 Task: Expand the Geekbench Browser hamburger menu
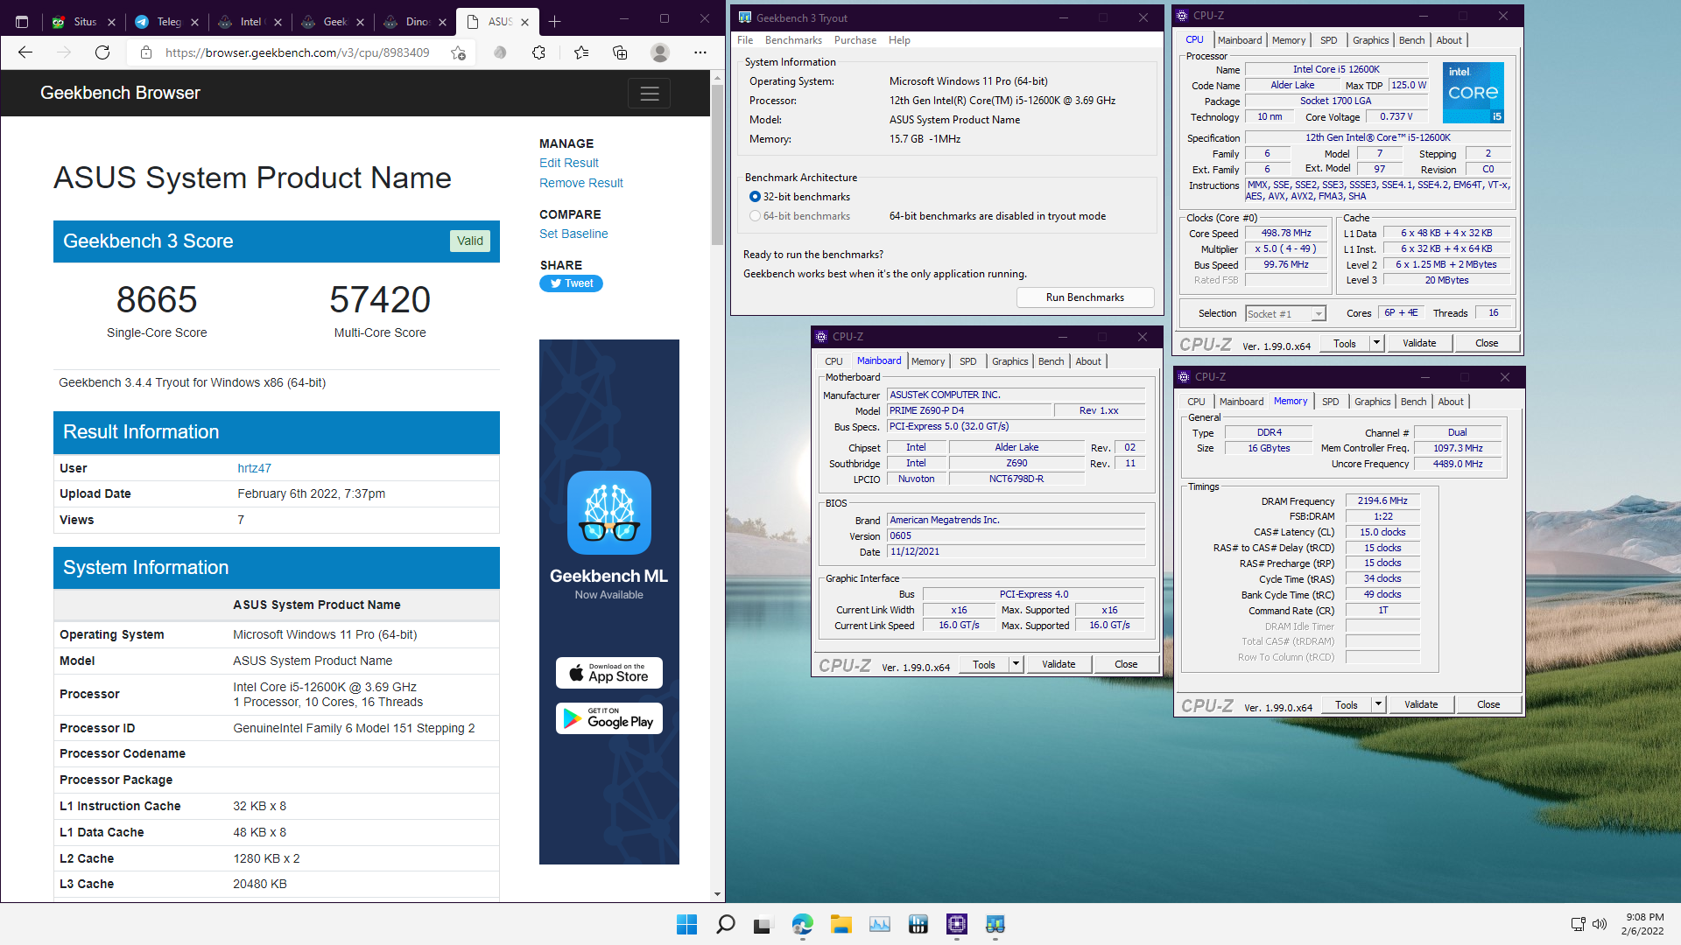(650, 94)
